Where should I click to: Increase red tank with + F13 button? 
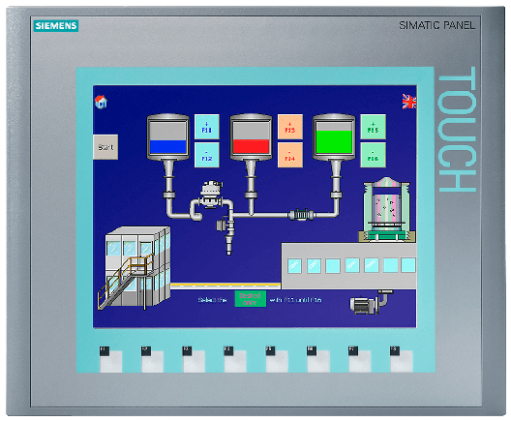[290, 127]
